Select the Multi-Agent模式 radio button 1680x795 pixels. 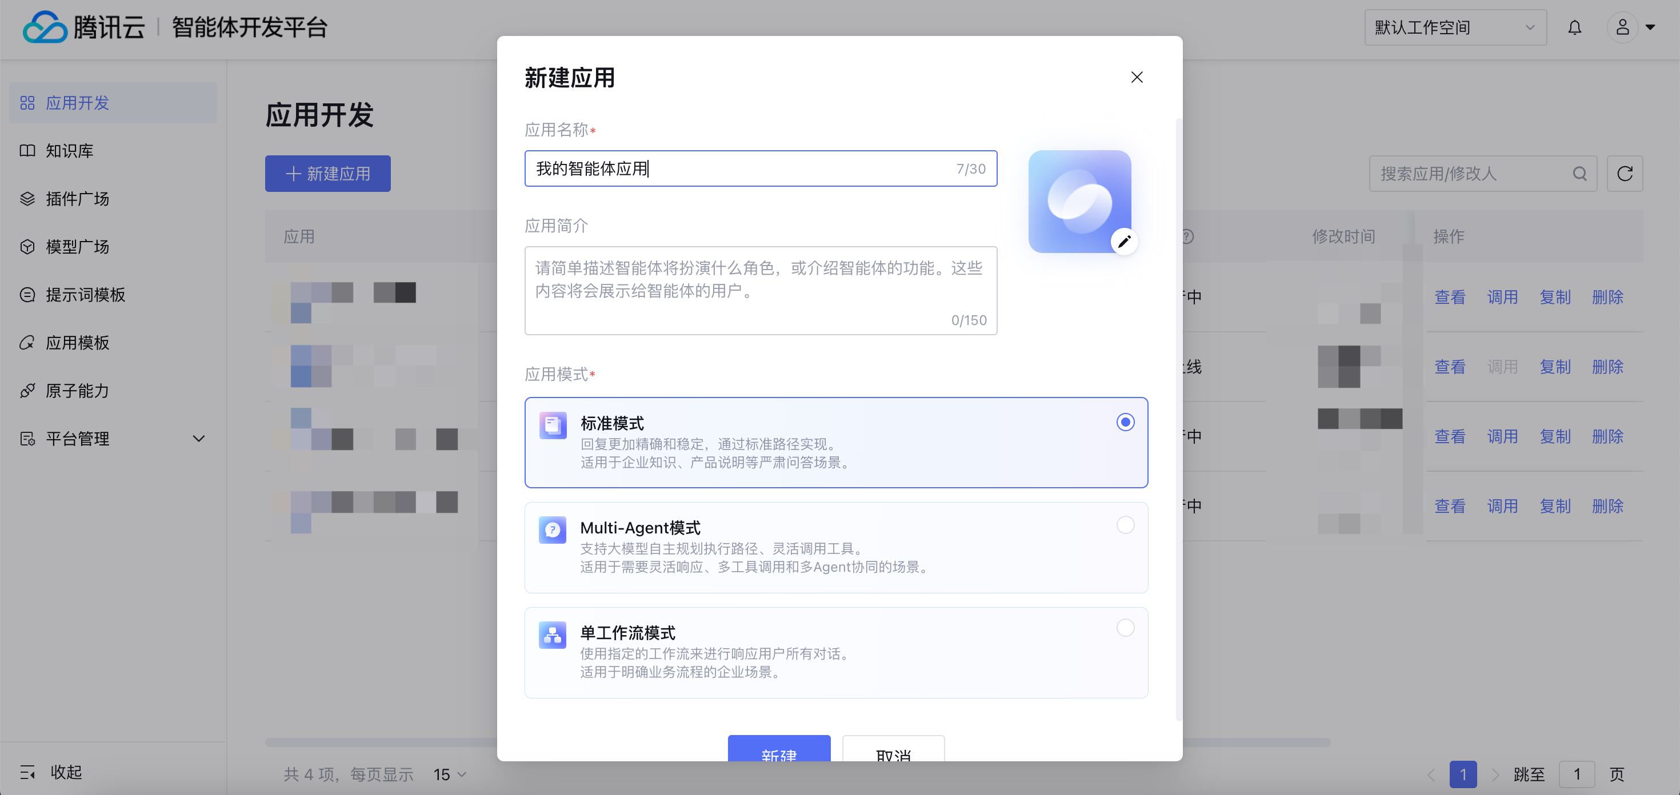point(1125,524)
